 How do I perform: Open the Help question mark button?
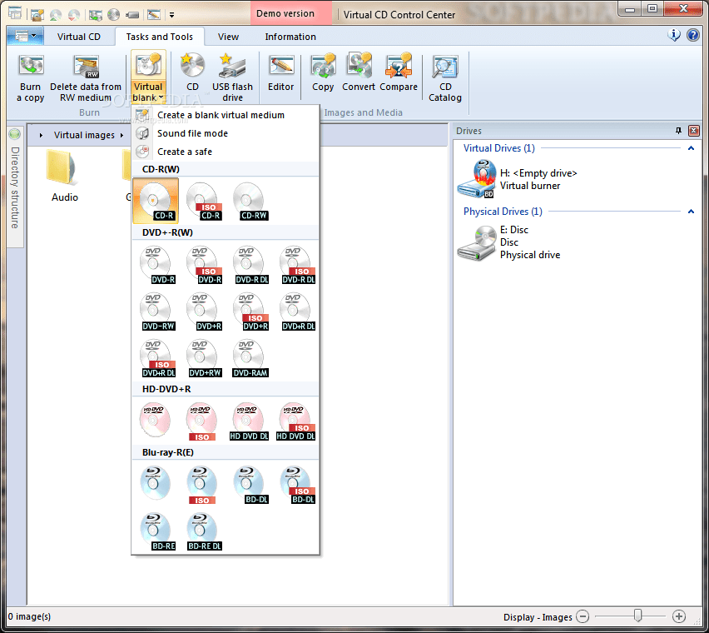(x=693, y=36)
